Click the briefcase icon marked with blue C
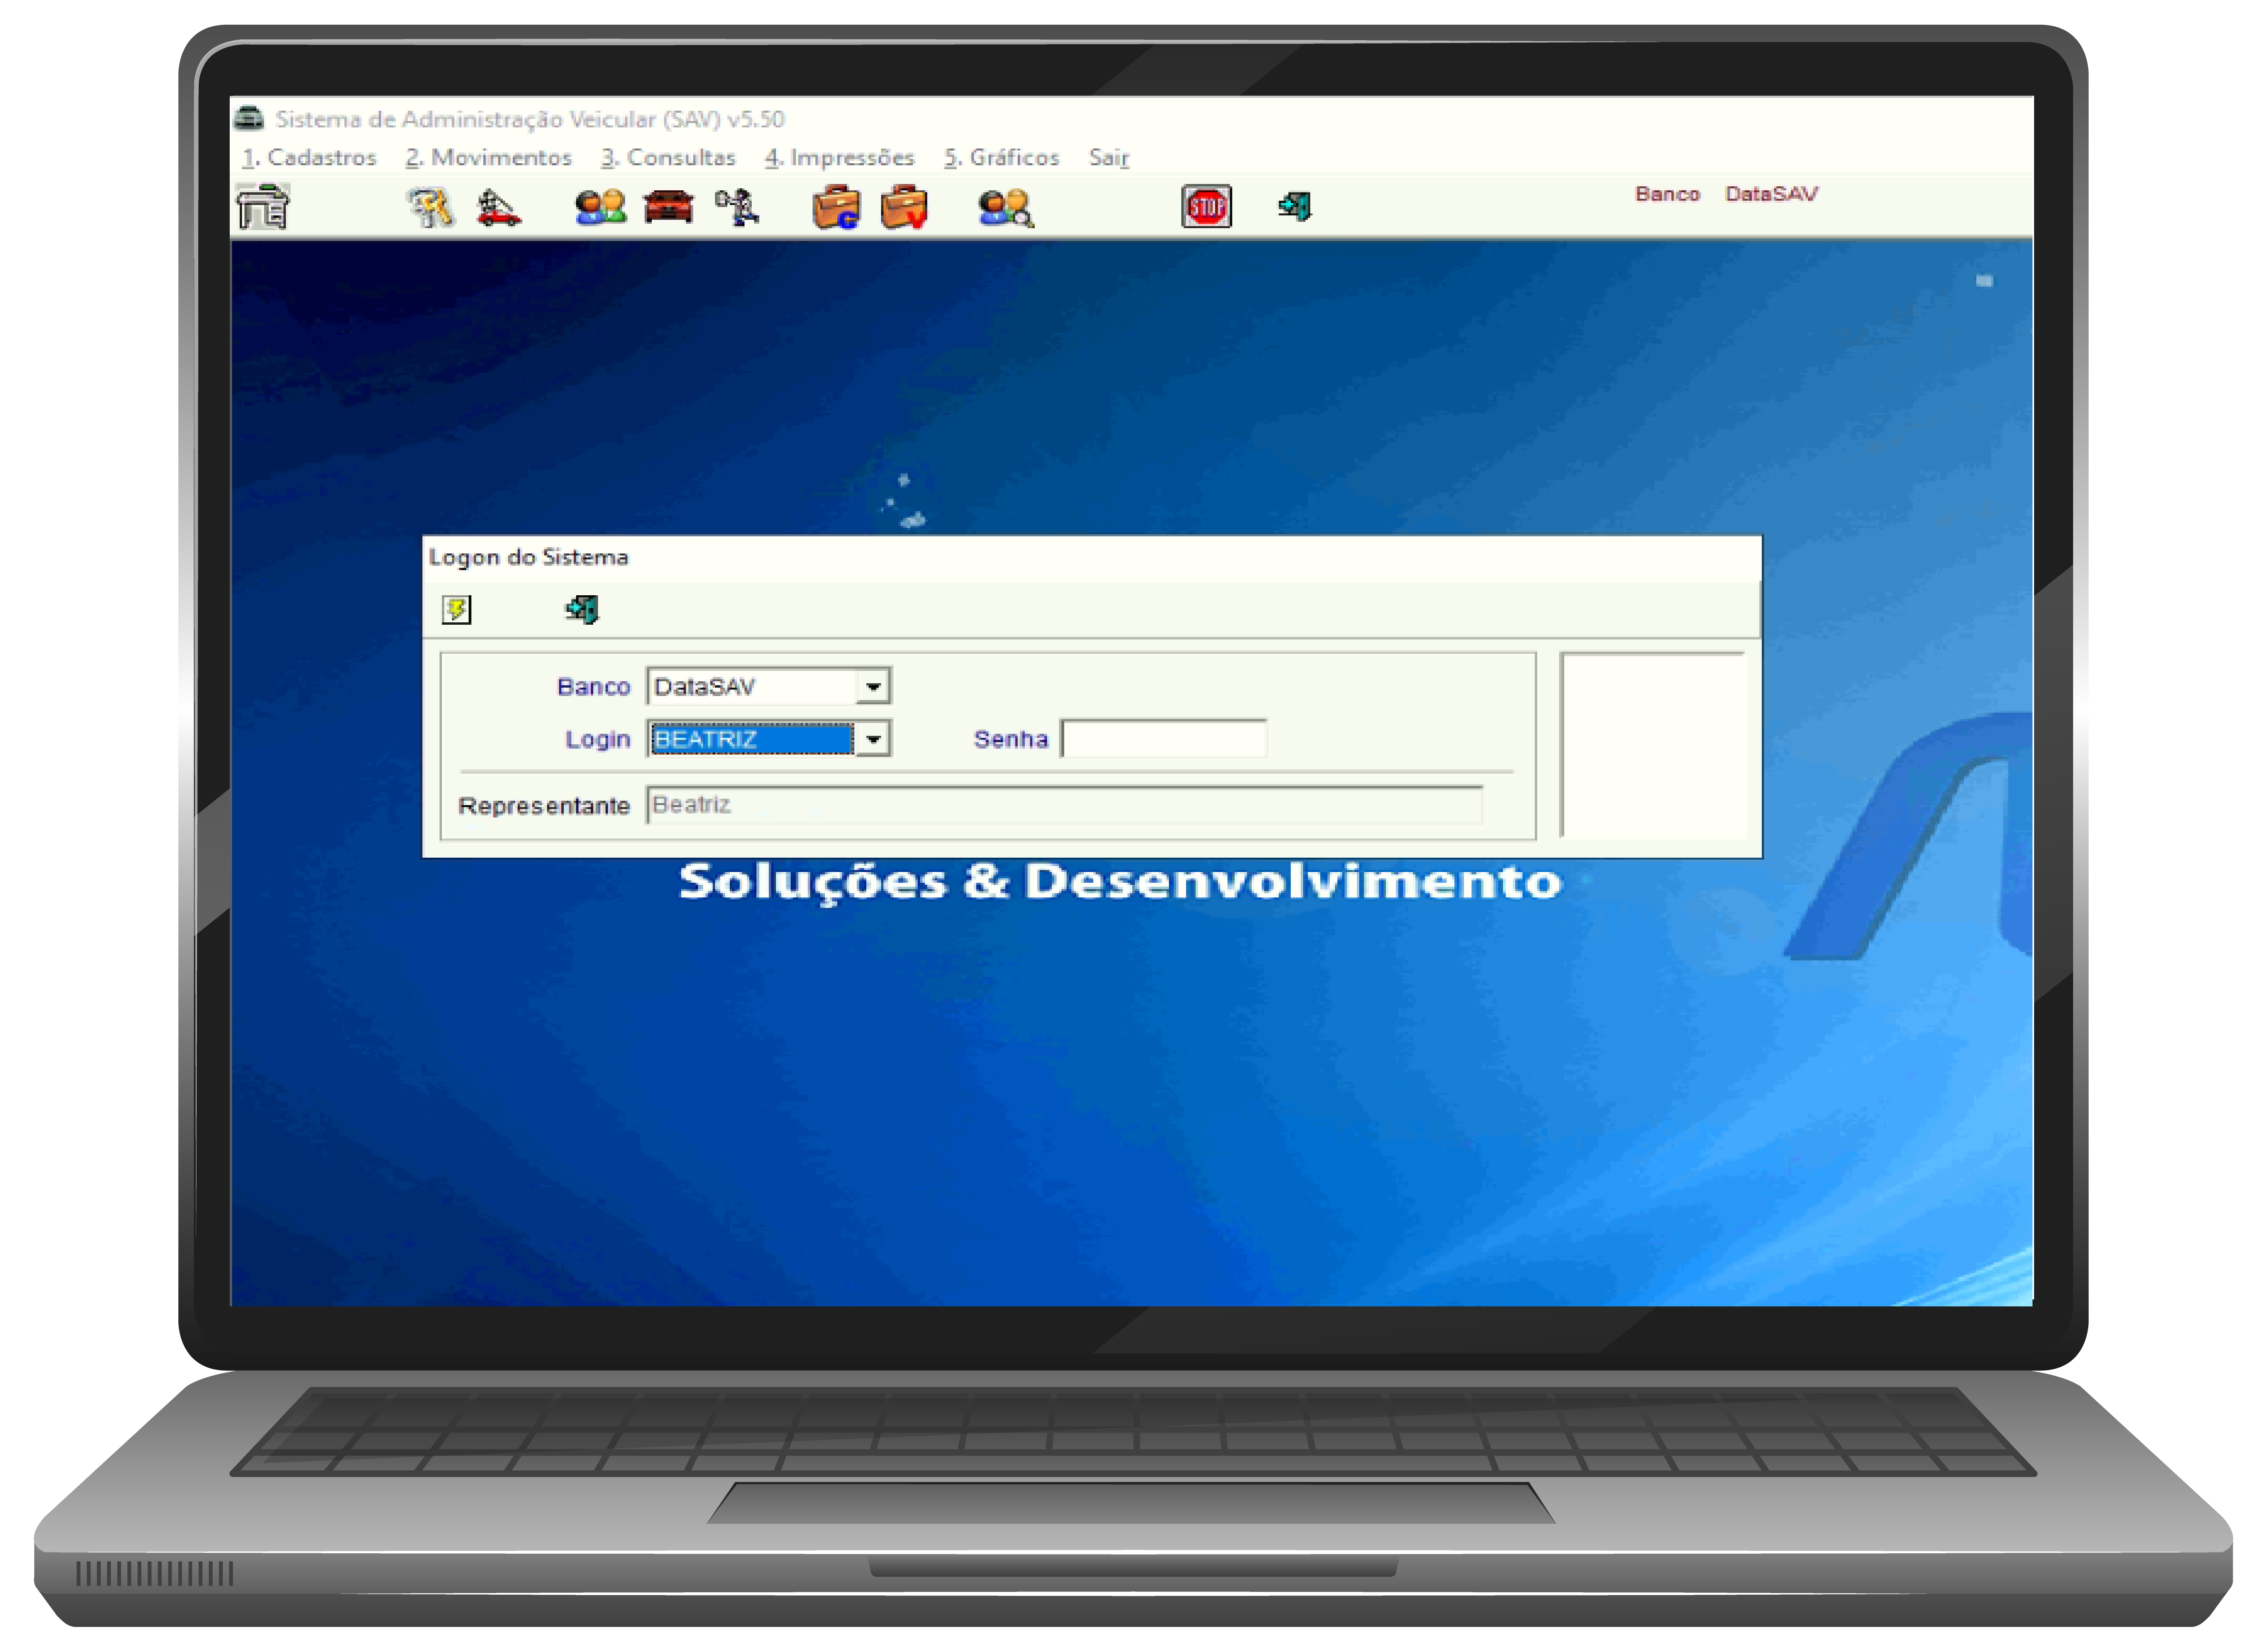The image size is (2267, 1652). pyautogui.click(x=836, y=207)
